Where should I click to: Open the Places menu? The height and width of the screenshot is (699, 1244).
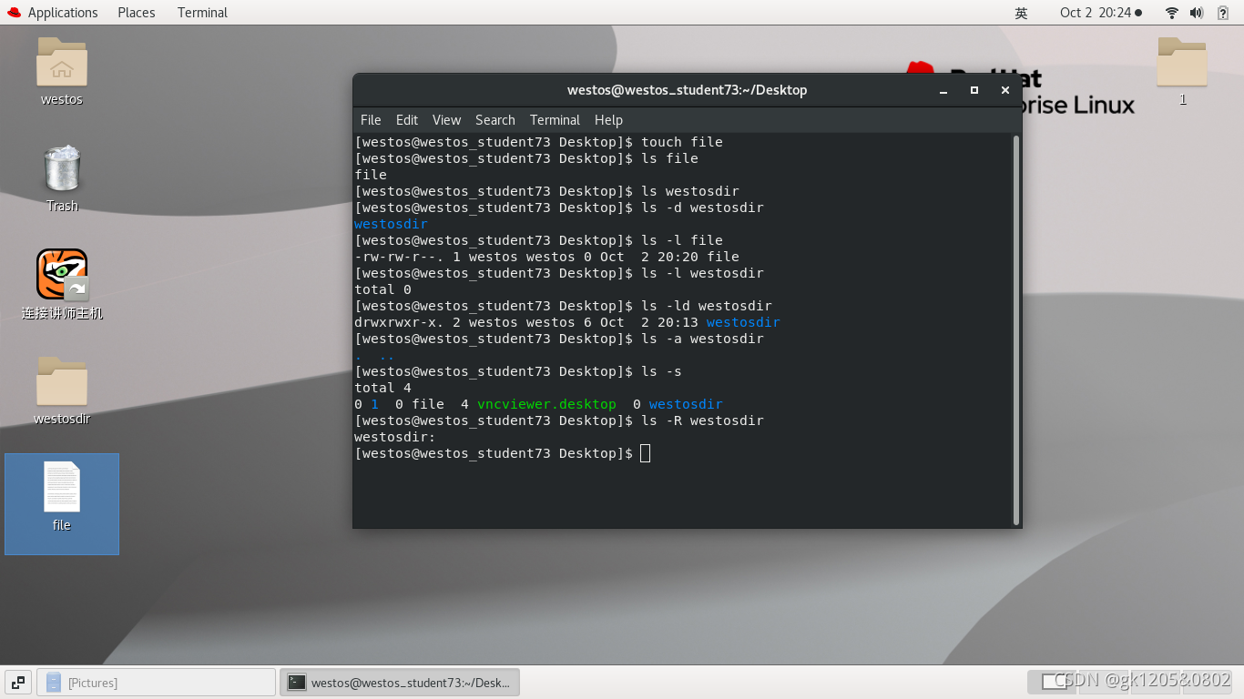[137, 13]
